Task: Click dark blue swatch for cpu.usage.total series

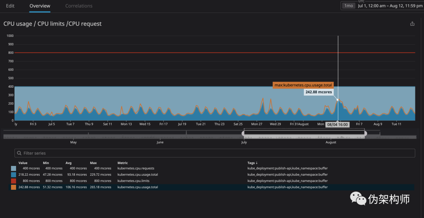Action: tap(13, 175)
